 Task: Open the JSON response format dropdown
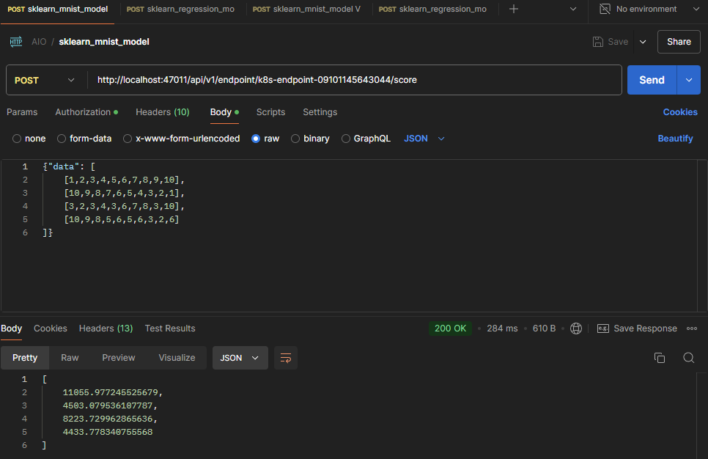click(x=240, y=358)
